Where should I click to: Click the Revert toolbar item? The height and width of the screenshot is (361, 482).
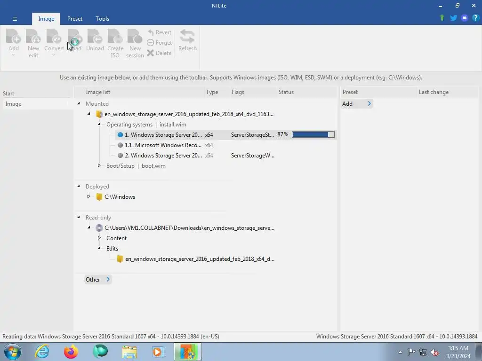pyautogui.click(x=159, y=32)
